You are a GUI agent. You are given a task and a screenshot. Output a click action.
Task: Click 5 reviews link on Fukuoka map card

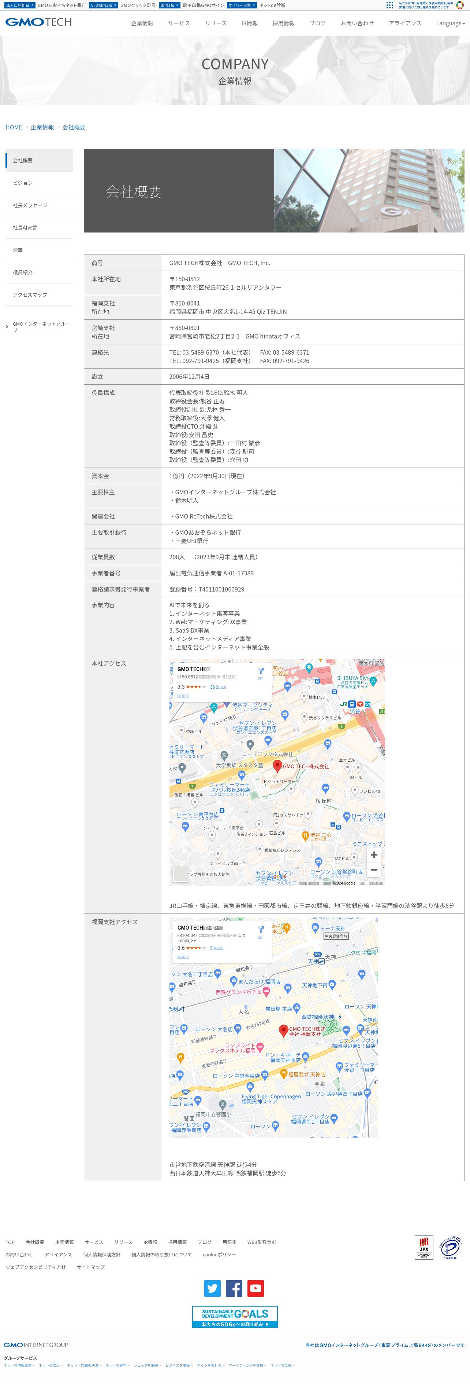pyautogui.click(x=217, y=948)
